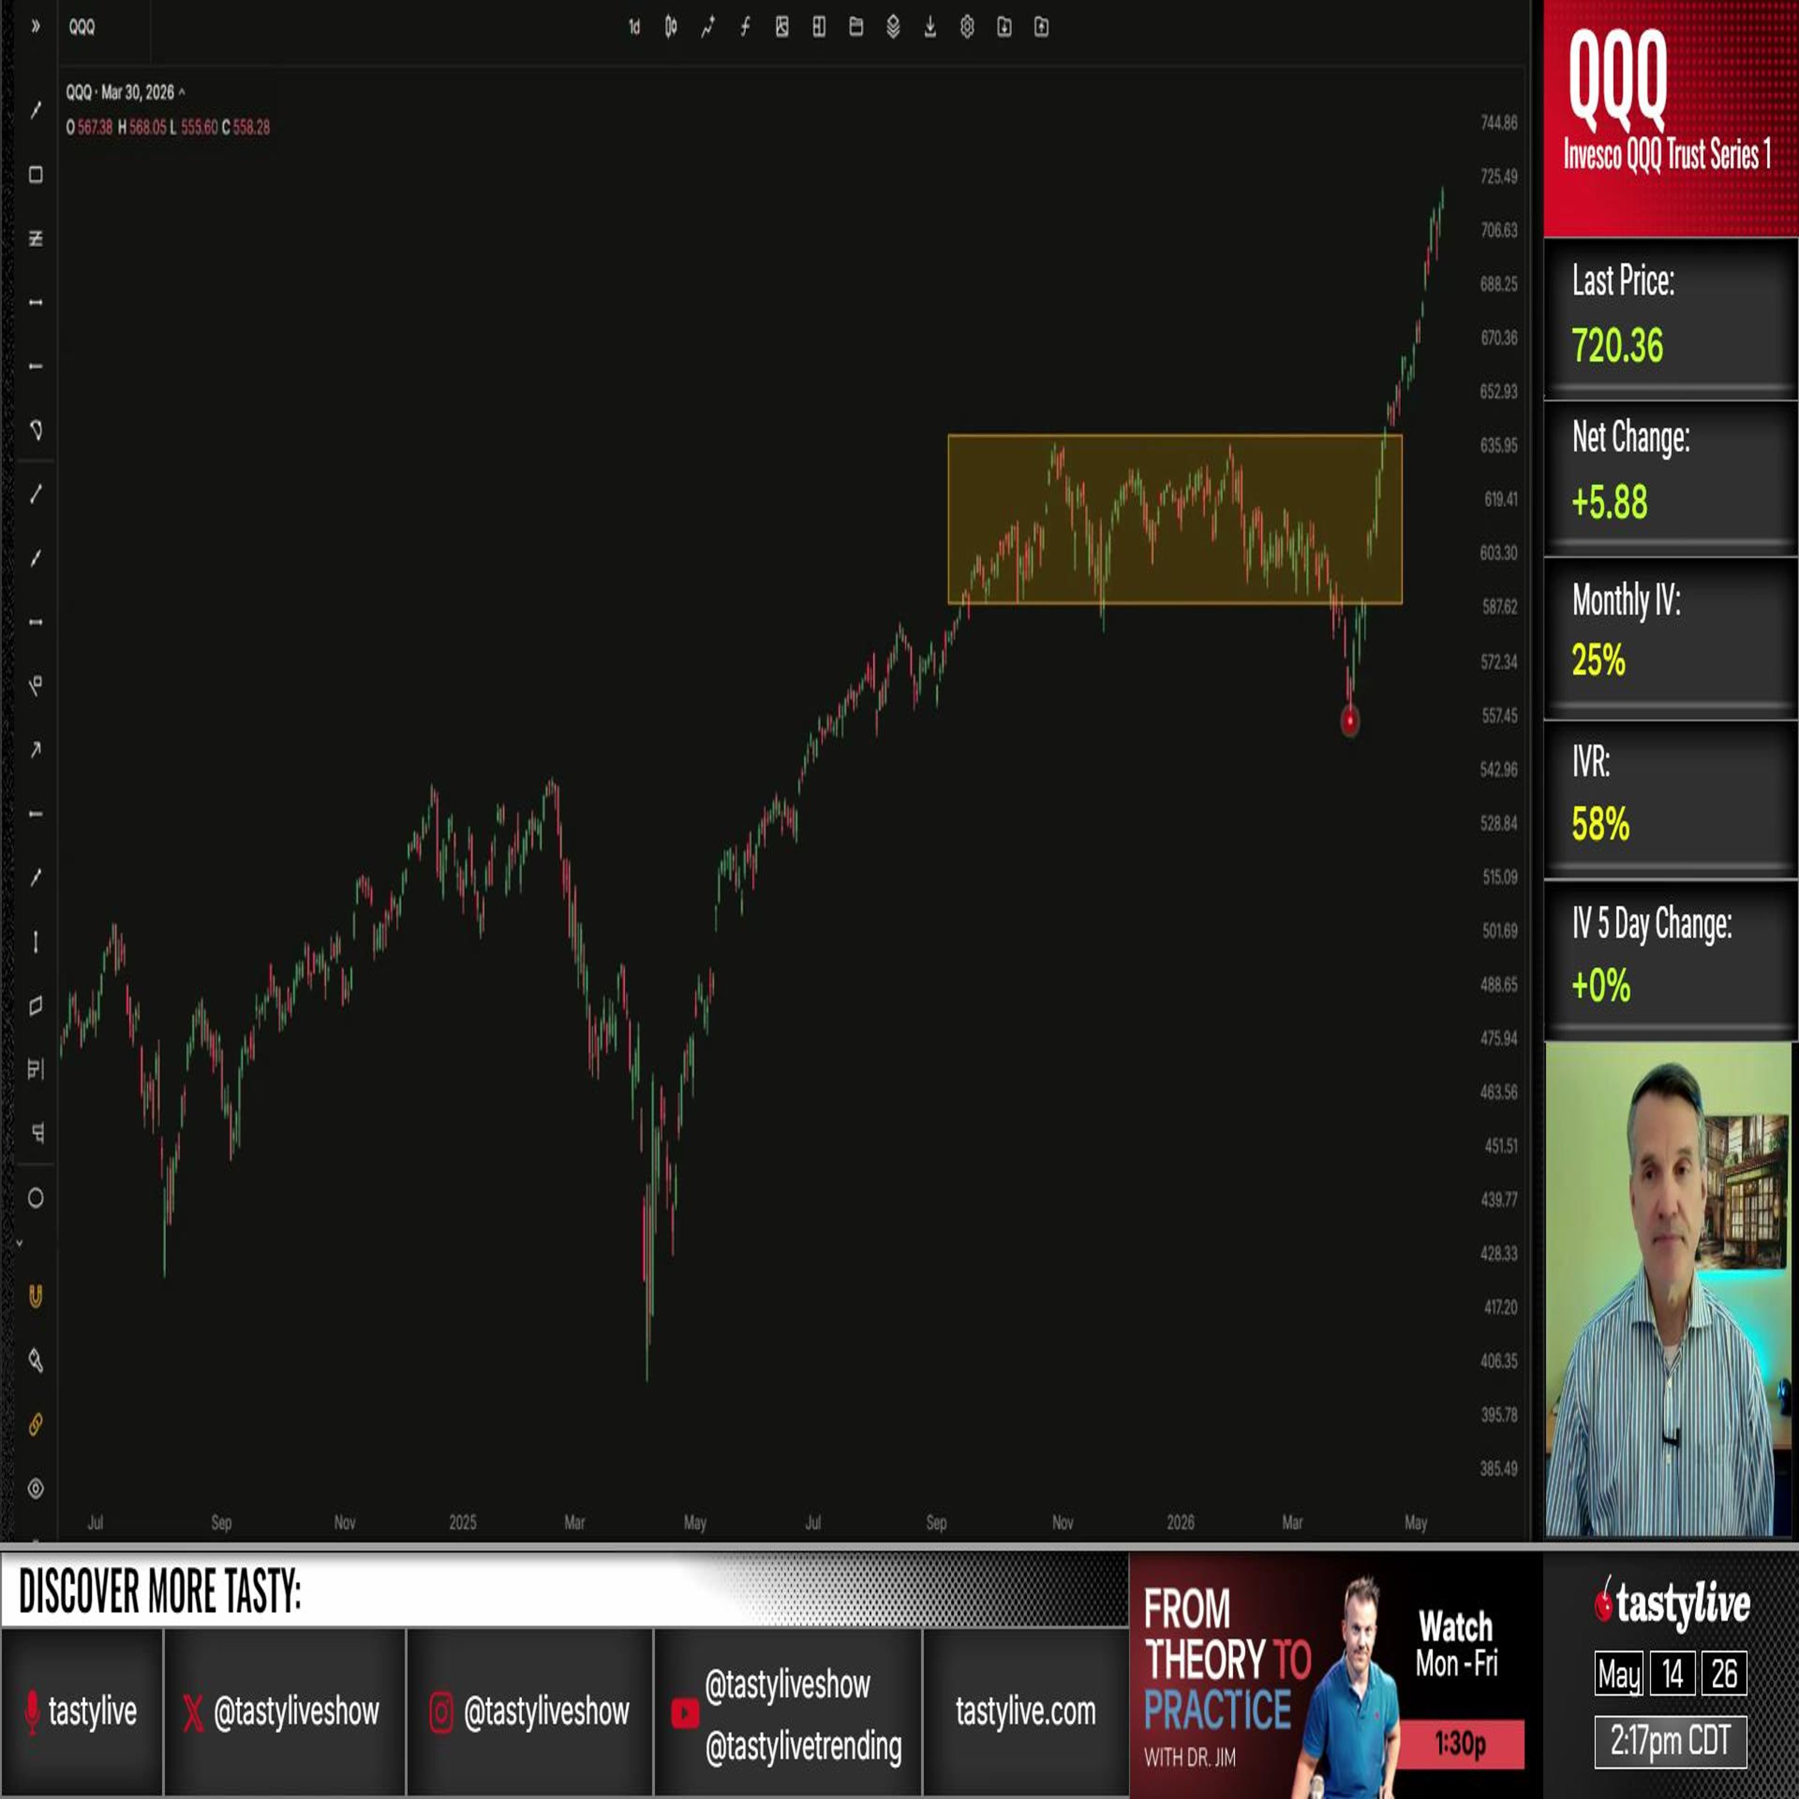
Task: Click the Last Price value 720.36
Action: pyautogui.click(x=1617, y=345)
